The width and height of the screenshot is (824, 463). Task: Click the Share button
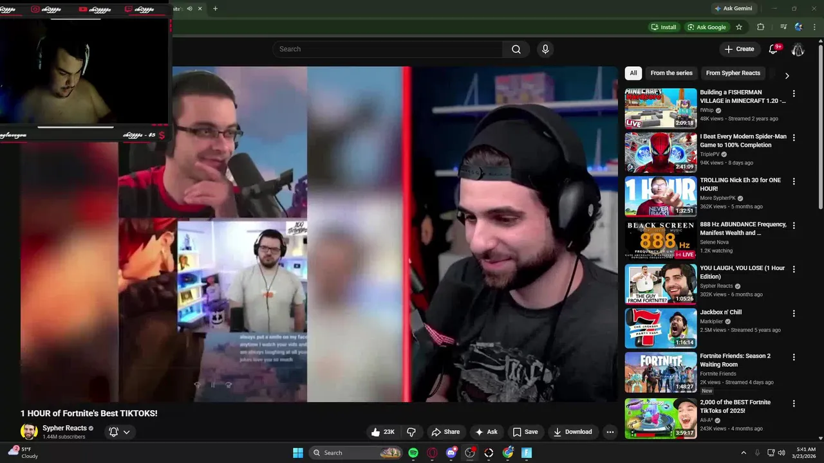coord(445,432)
